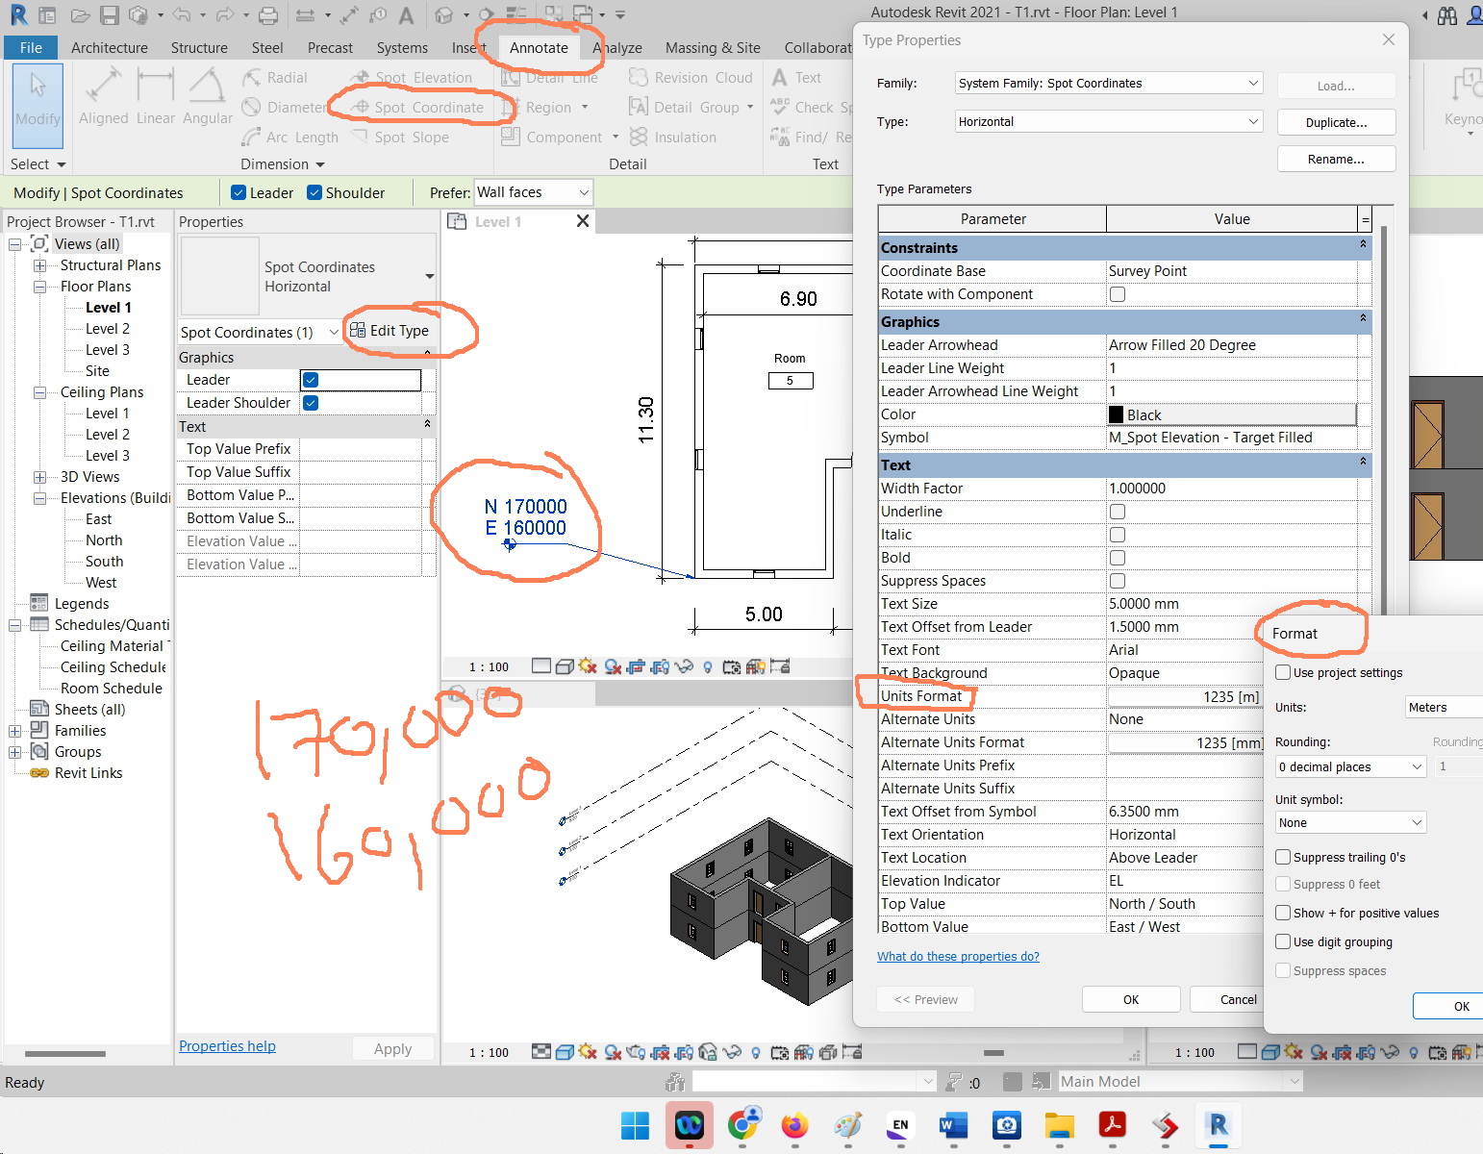Click the Reveal Hidden Elements lightbulb

point(709,666)
